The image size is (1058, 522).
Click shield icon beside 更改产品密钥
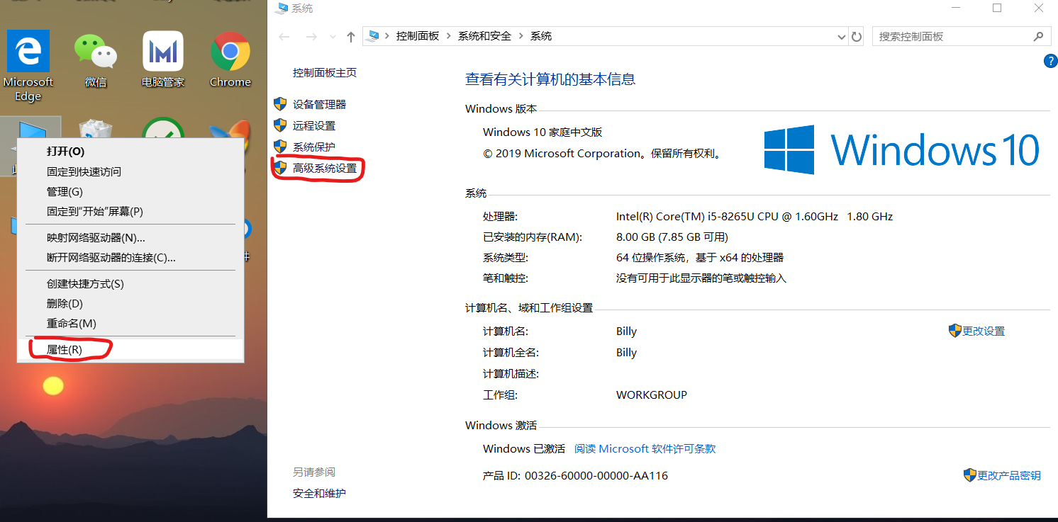coord(970,475)
